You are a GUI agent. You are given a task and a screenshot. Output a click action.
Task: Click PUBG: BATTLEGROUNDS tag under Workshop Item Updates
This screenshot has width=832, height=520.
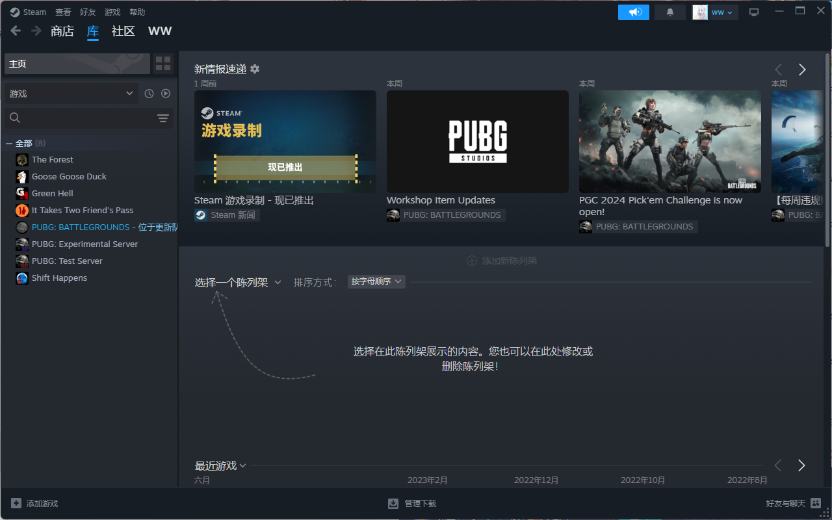click(x=446, y=215)
